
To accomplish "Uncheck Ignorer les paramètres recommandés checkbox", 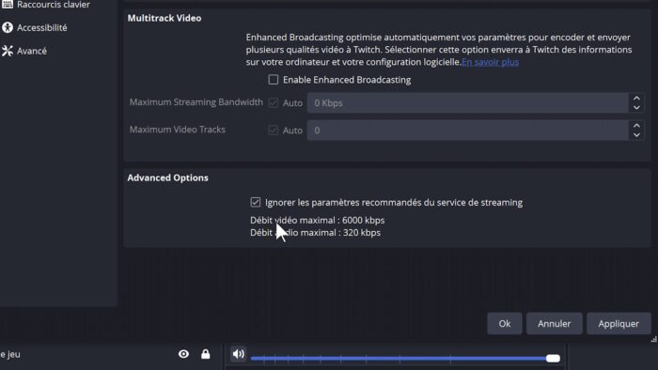I will (x=255, y=203).
